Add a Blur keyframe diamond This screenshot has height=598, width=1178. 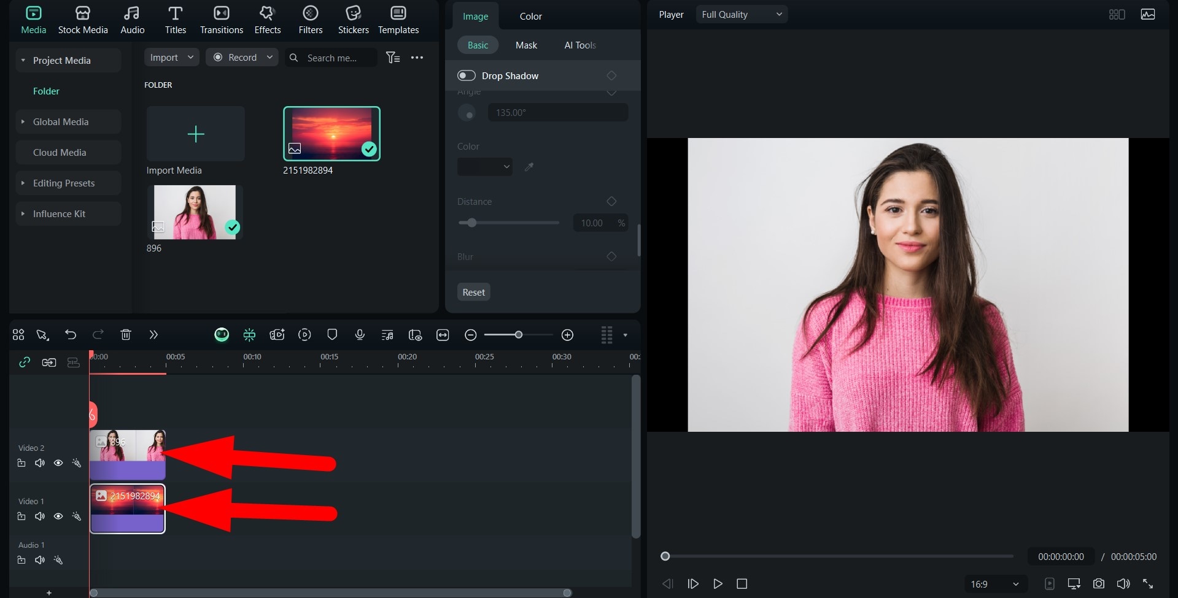(611, 256)
